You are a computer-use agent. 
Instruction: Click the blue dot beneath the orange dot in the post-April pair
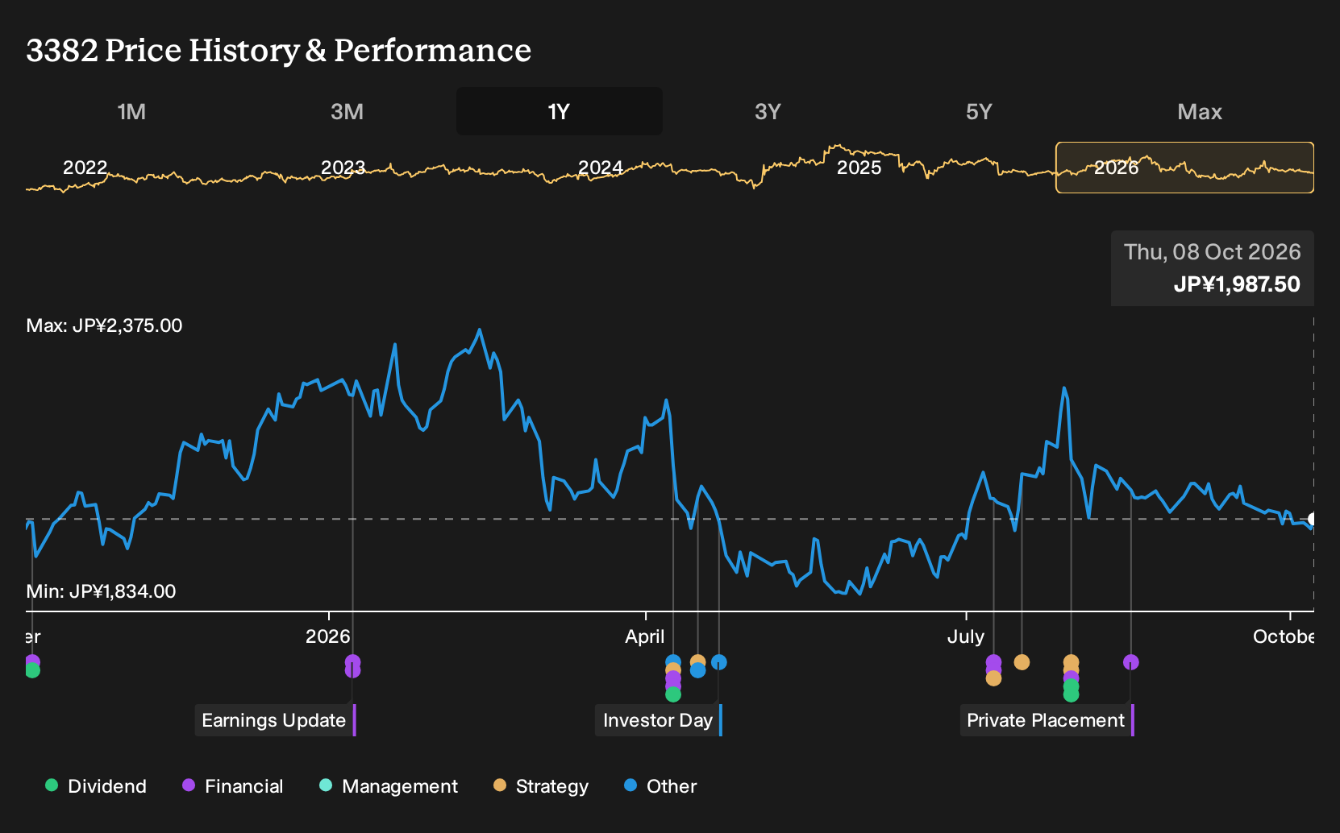point(698,670)
